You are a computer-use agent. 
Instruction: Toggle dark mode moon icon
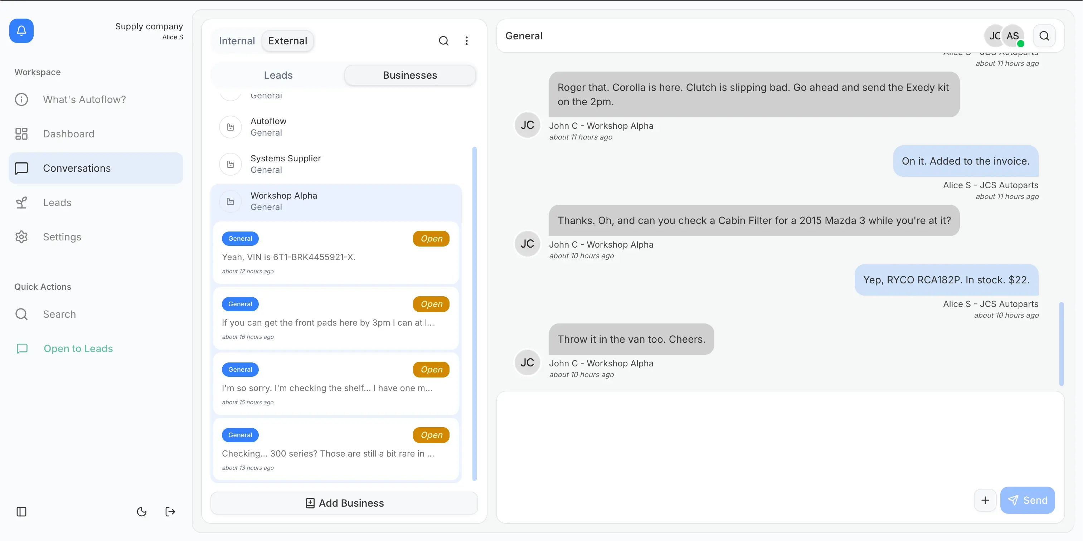click(x=142, y=512)
